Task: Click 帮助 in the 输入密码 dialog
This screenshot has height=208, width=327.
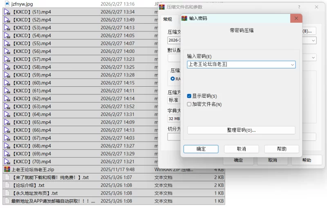Action: (x=282, y=149)
